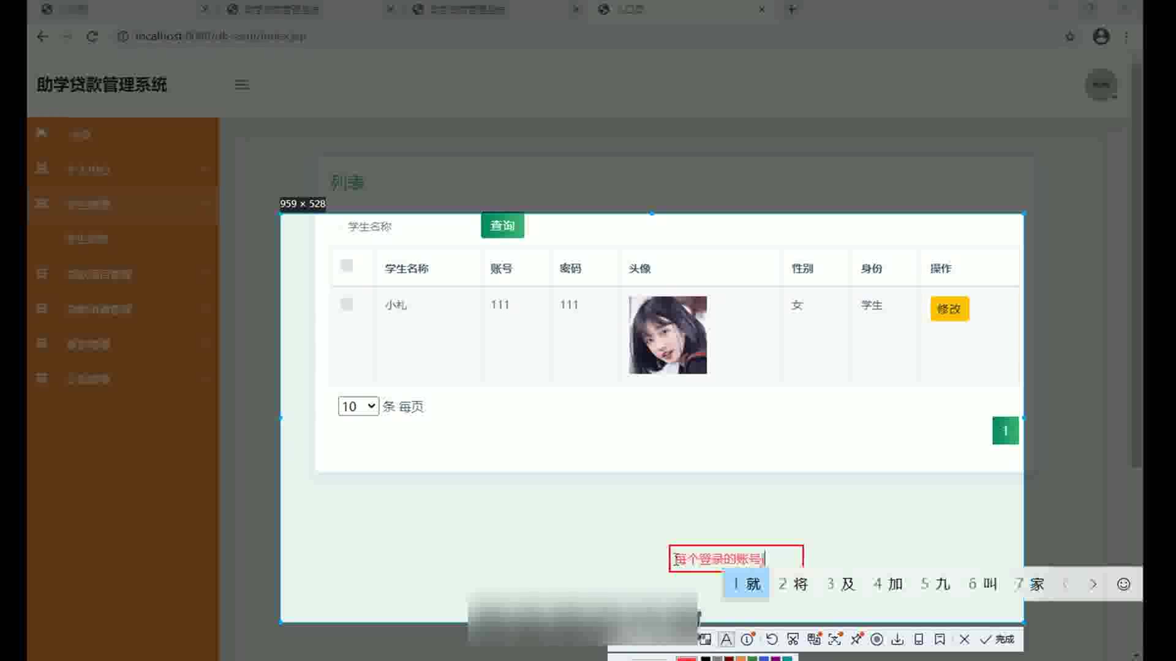Click the student avatar photo thumbnail
1176x661 pixels.
(668, 335)
